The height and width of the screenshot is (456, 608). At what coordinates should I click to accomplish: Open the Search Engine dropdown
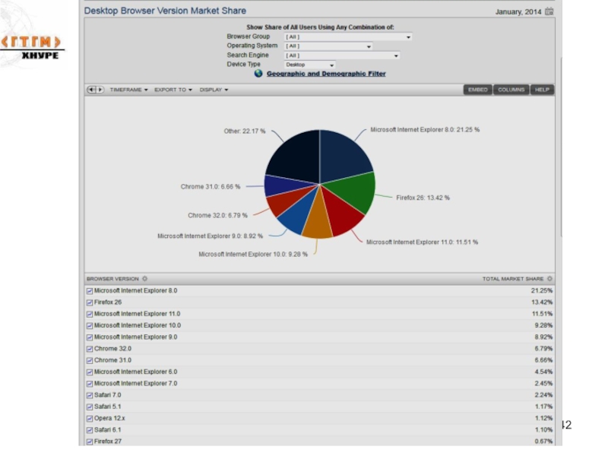(x=341, y=55)
